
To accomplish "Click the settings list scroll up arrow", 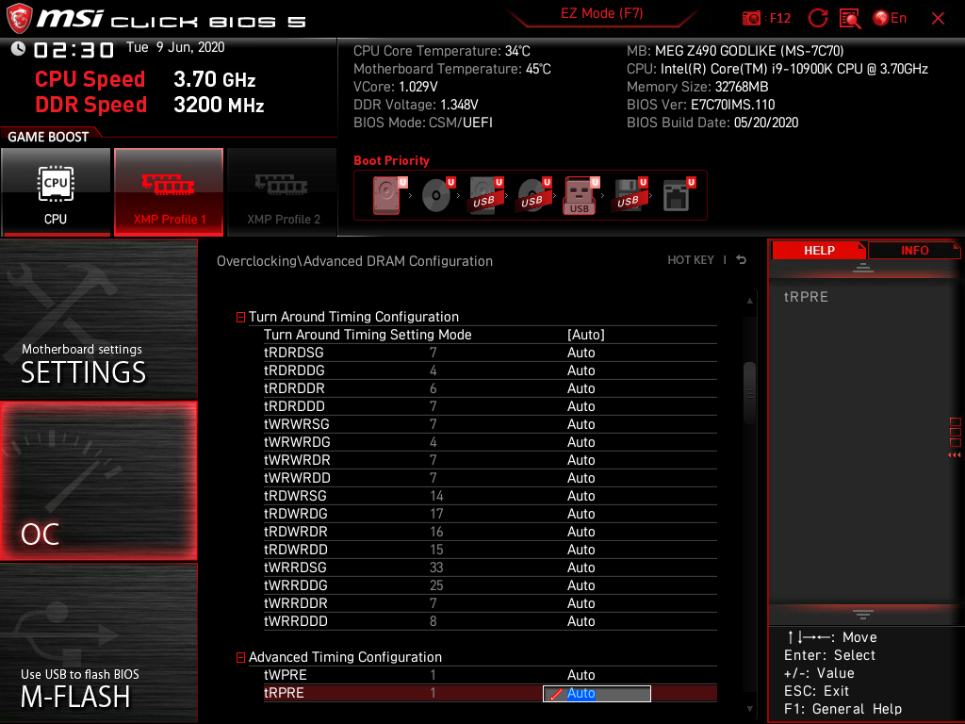I will pyautogui.click(x=749, y=301).
